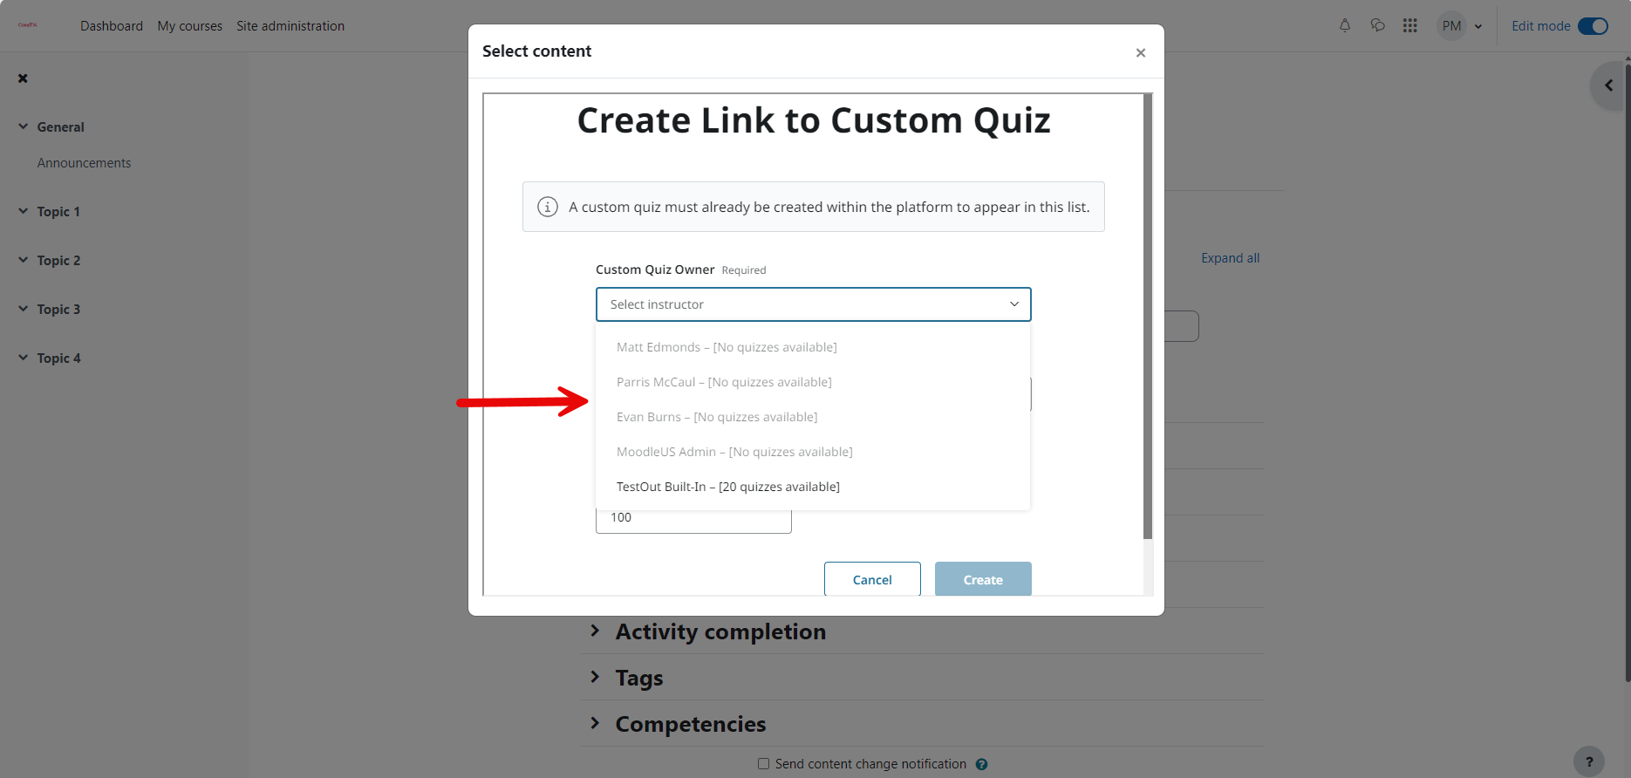Screen dimensions: 1631x778
Task: Open the Select instructor dropdown
Action: [x=813, y=304]
